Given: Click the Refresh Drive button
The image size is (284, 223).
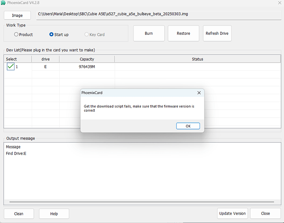Looking at the screenshot, I should [217, 34].
